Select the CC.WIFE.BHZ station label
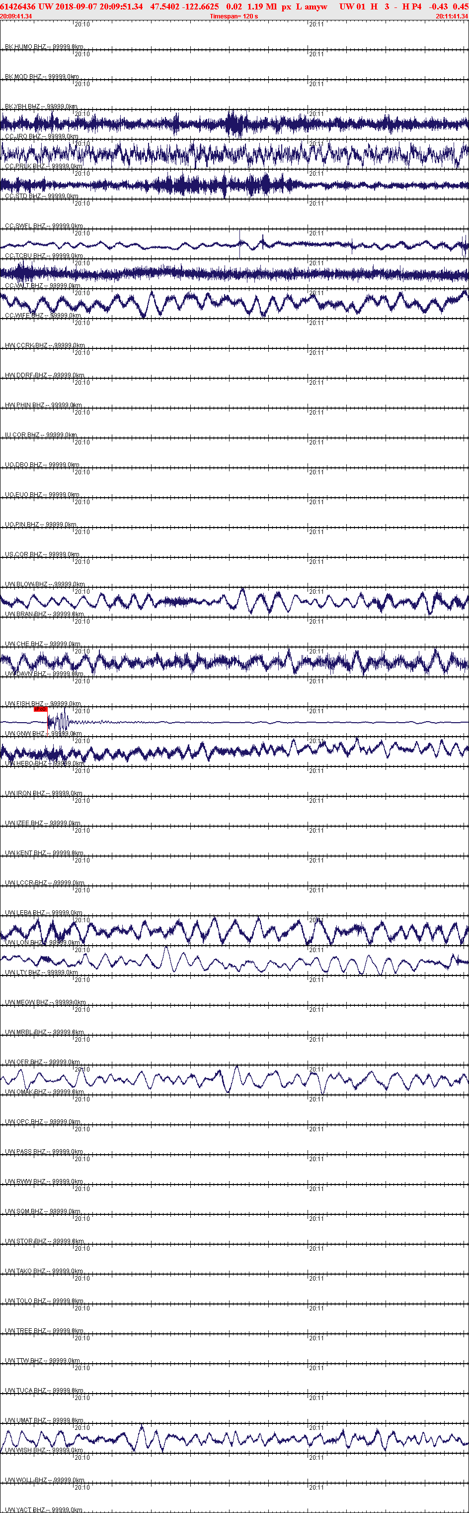The height and width of the screenshot is (1513, 469). point(43,316)
